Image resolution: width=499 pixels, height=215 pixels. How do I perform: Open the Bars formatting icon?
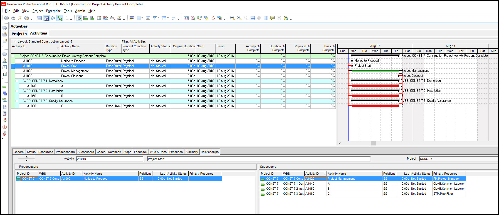pos(132,18)
